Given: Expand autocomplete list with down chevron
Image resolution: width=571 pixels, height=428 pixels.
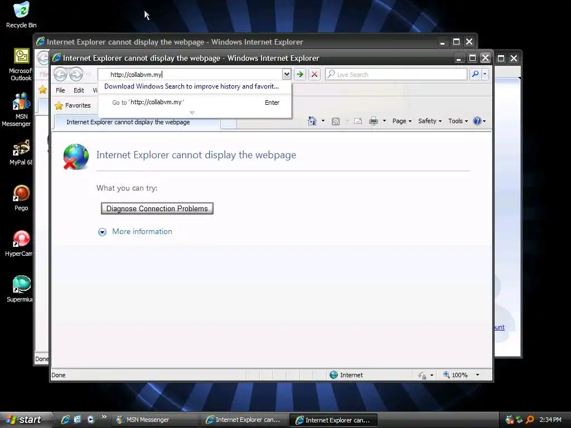Looking at the screenshot, I should point(192,113).
